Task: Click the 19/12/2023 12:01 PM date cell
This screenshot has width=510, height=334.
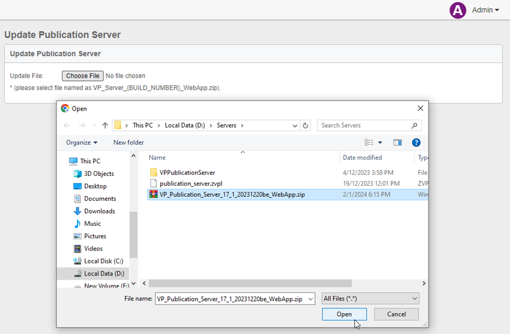Action: [371, 183]
